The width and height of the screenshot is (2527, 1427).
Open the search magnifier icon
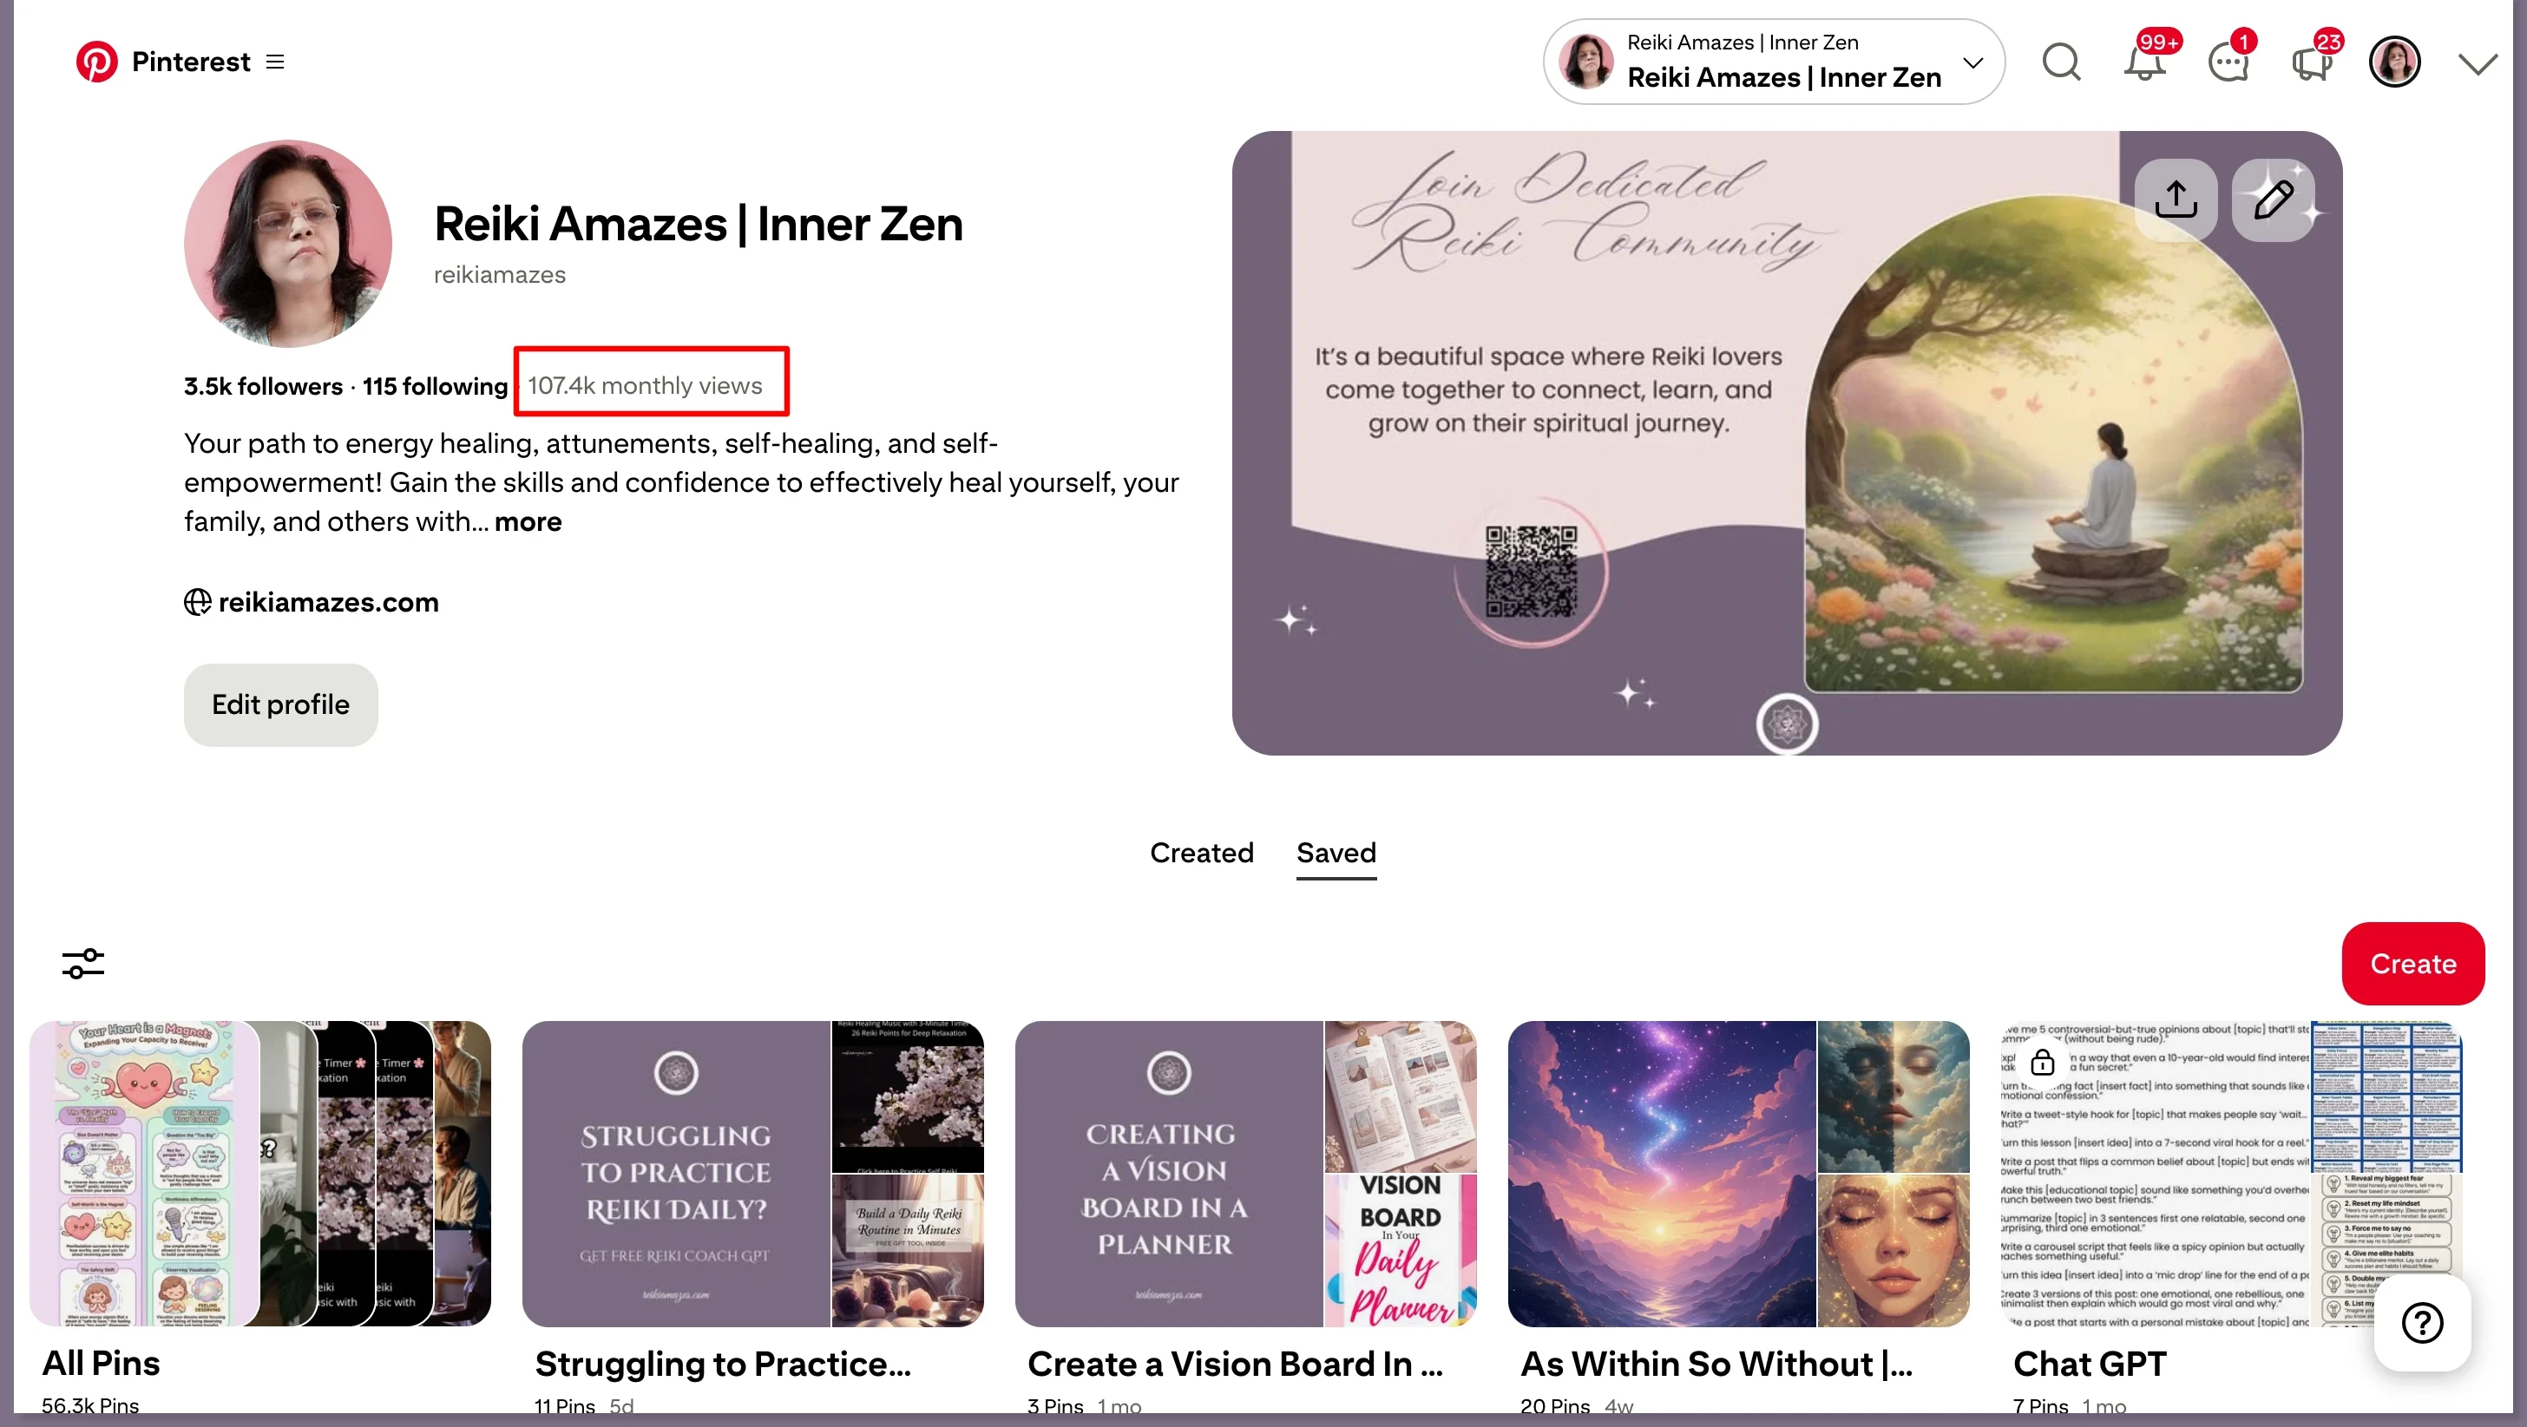pyautogui.click(x=2061, y=62)
